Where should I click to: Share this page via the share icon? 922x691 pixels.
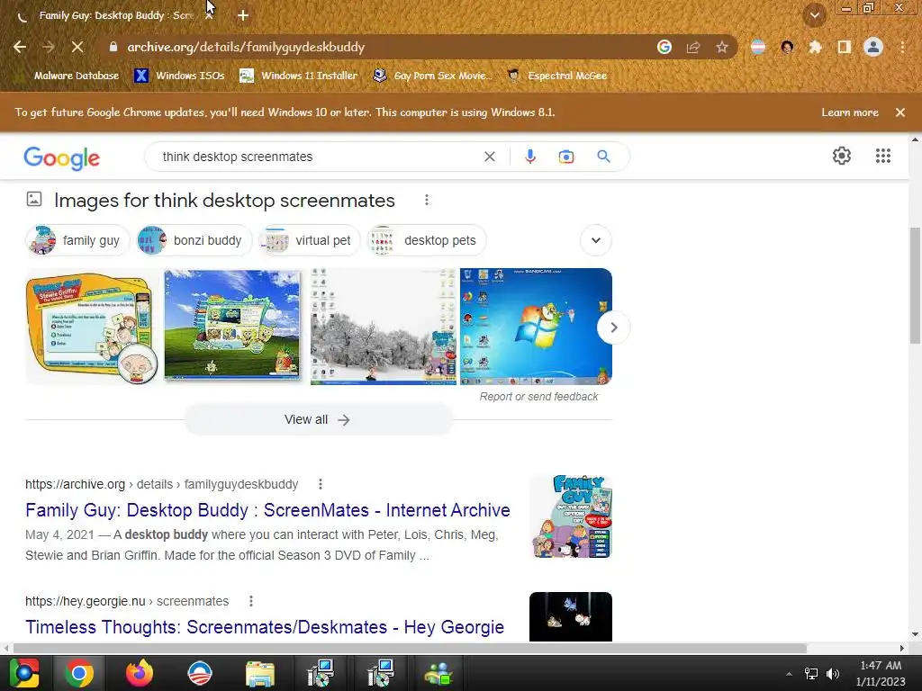point(693,47)
